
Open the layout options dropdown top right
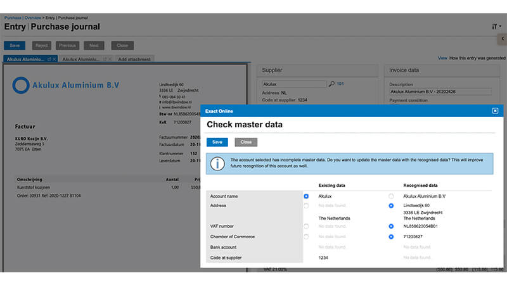[x=496, y=27]
